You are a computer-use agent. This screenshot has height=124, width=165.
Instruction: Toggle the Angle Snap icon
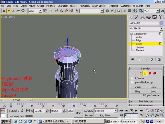click(x=61, y=11)
